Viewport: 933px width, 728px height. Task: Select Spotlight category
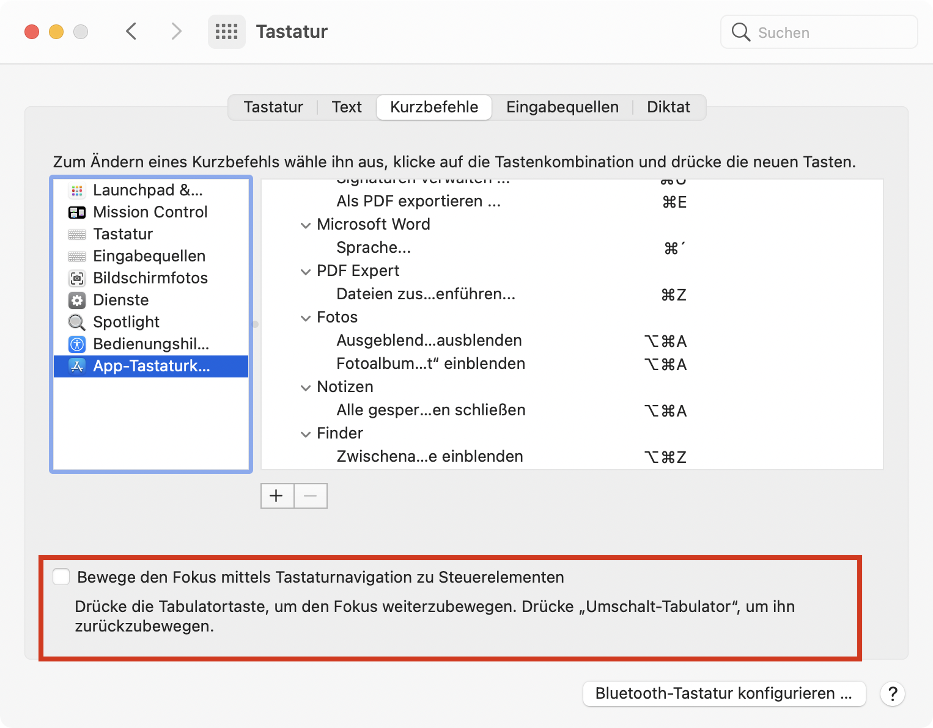(151, 322)
